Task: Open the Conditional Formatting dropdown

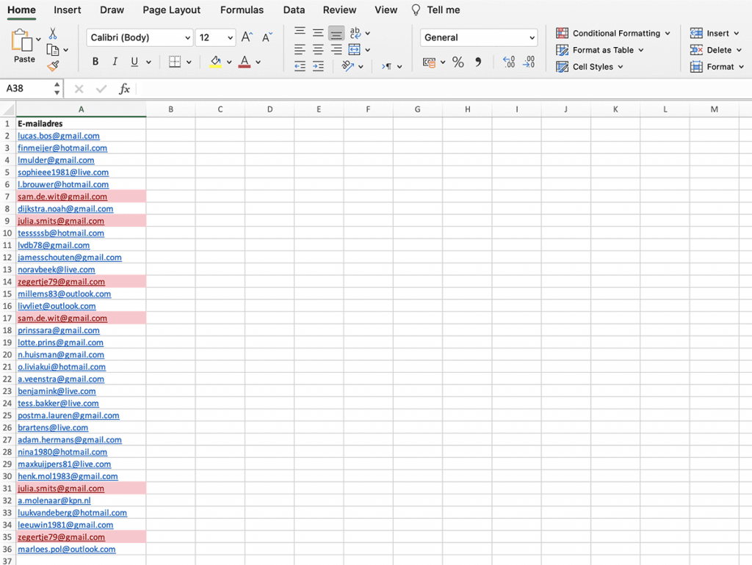Action: click(x=613, y=33)
